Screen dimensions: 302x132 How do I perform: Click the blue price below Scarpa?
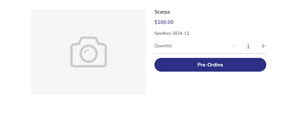click(x=164, y=22)
